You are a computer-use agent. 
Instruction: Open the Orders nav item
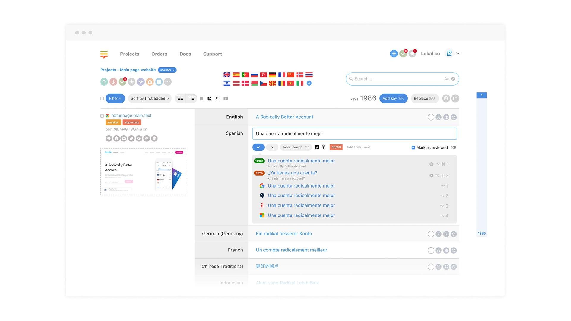(159, 54)
